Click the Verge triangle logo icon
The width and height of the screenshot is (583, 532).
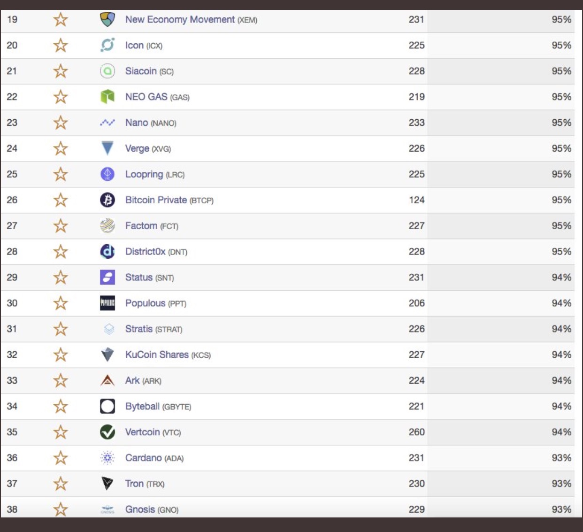[107, 148]
